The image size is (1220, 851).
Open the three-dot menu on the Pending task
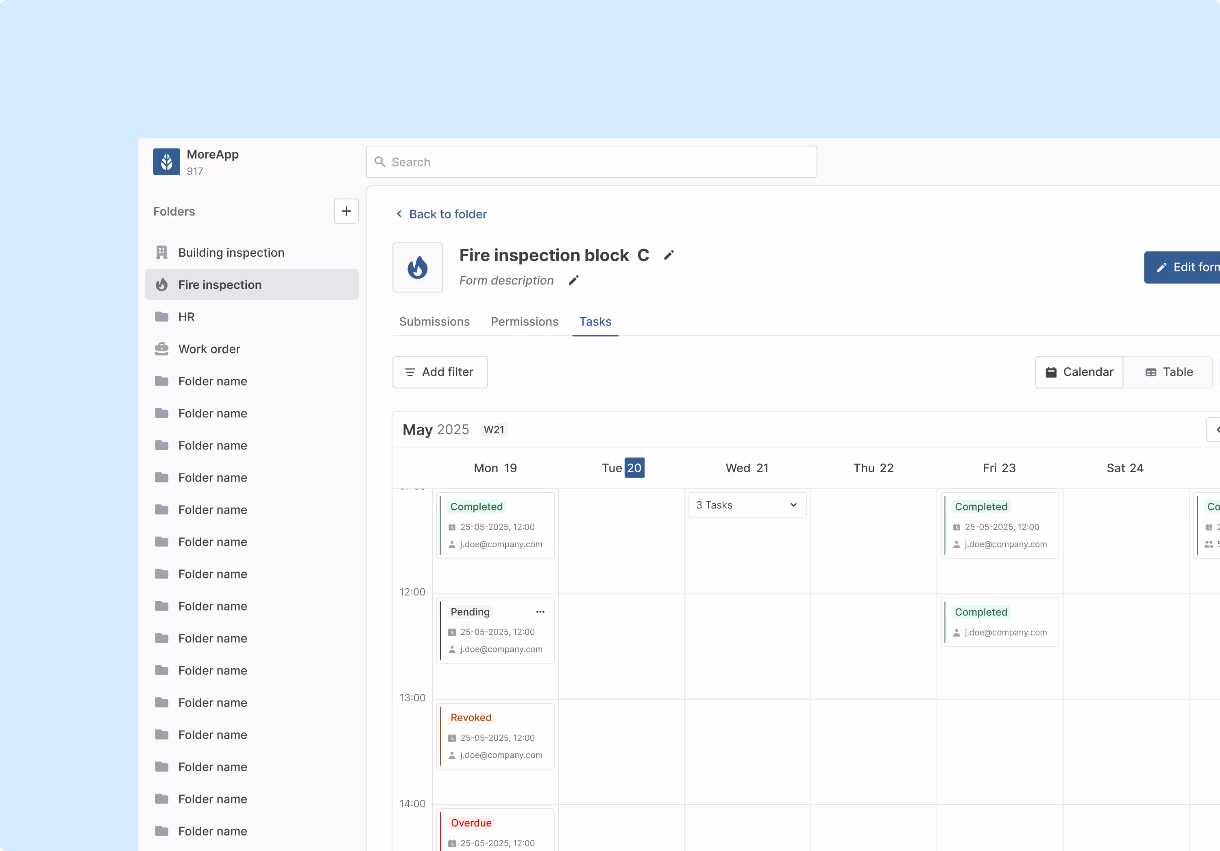[x=540, y=612]
